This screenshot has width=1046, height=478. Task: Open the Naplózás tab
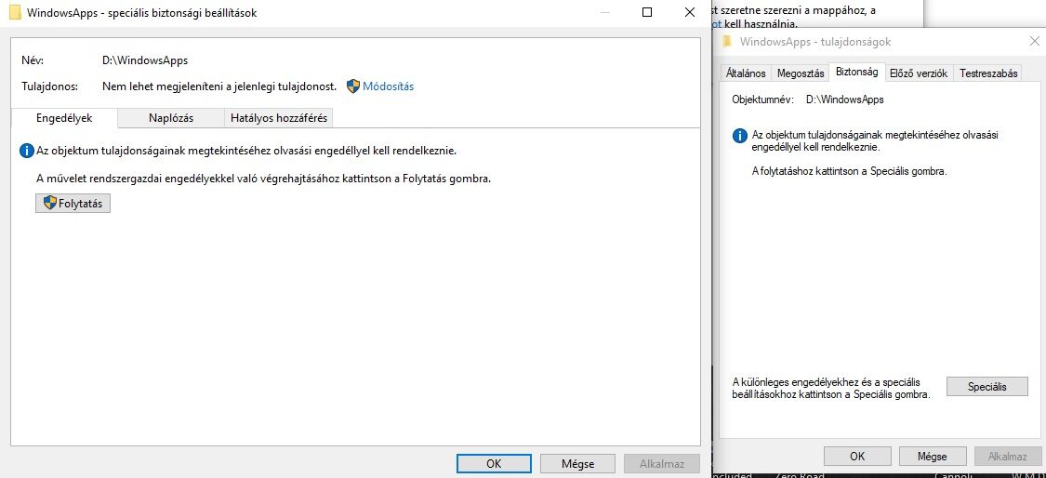tap(171, 118)
